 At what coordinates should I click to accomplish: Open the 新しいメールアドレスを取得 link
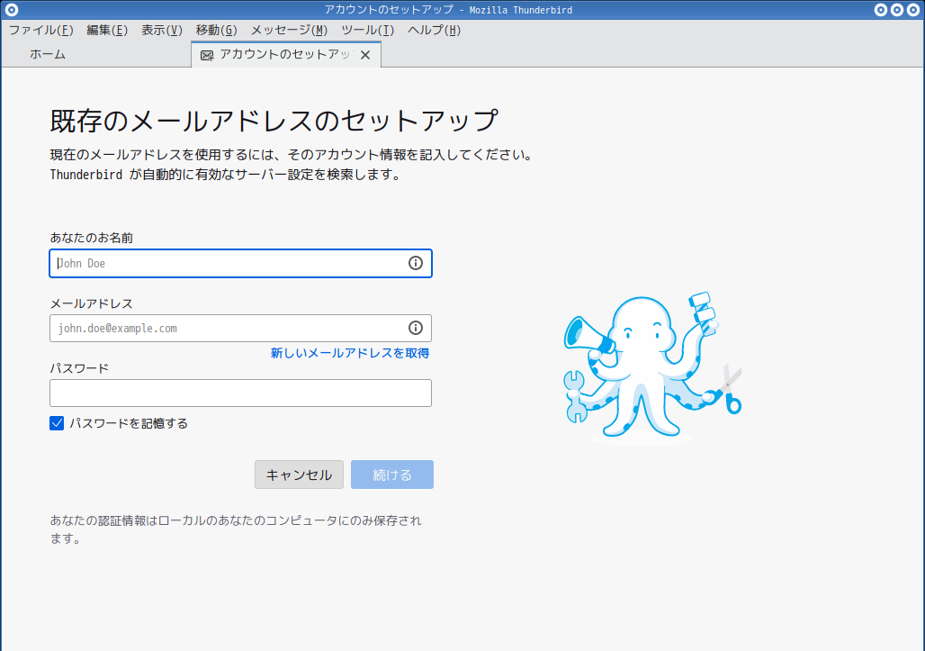click(x=350, y=353)
